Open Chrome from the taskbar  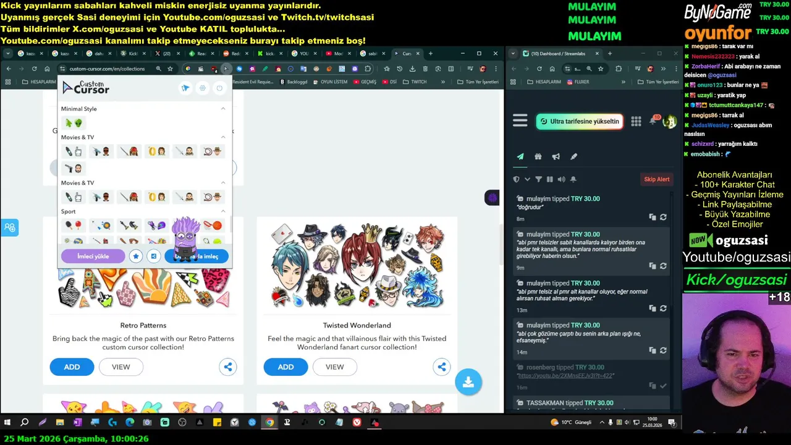tap(269, 423)
